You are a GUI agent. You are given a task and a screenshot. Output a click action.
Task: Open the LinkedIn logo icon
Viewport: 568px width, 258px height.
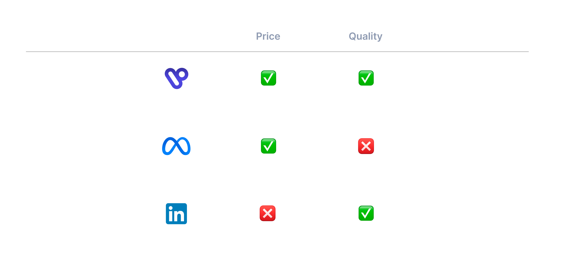click(x=176, y=214)
